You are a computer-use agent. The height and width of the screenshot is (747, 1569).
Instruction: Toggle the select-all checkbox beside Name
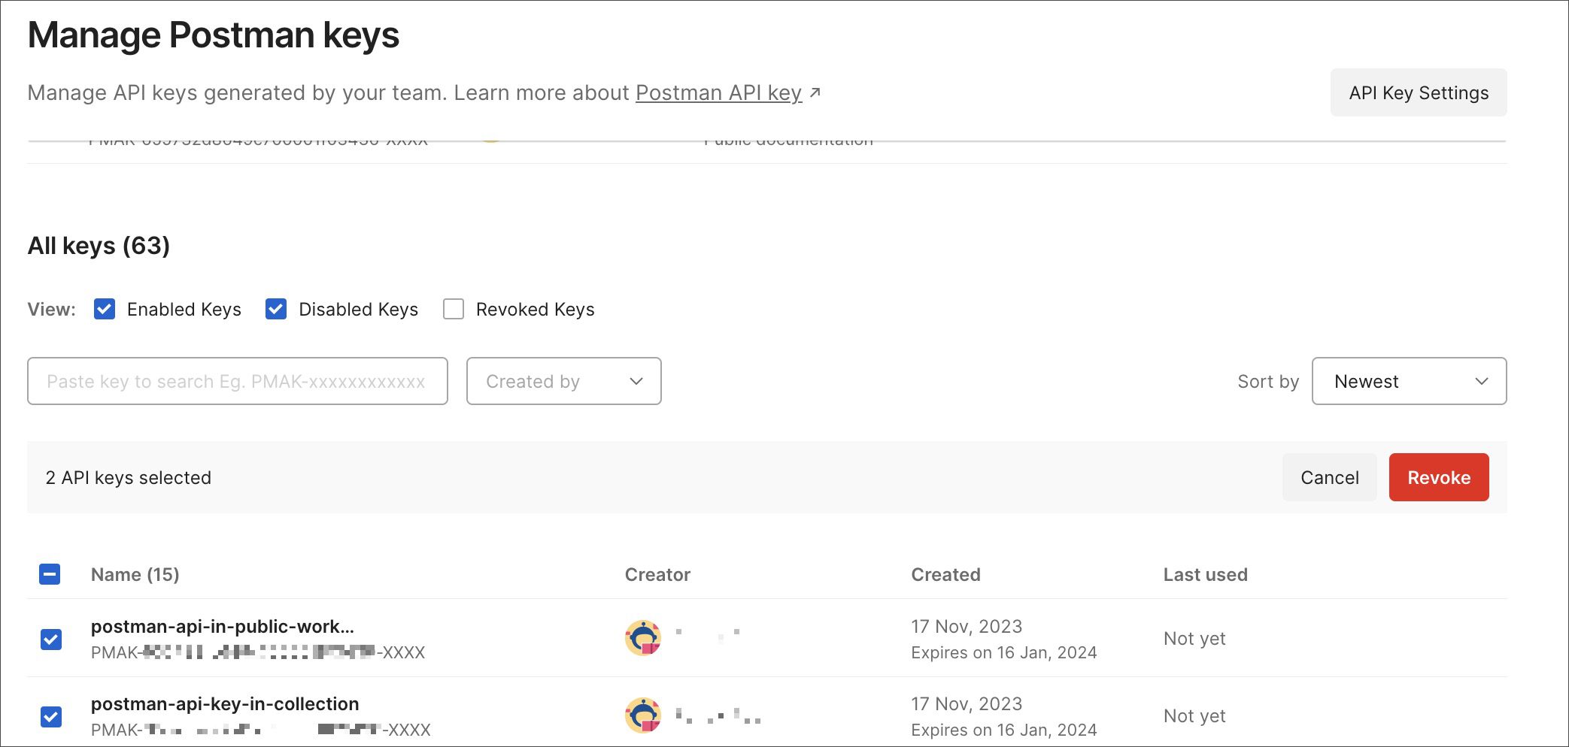point(50,574)
